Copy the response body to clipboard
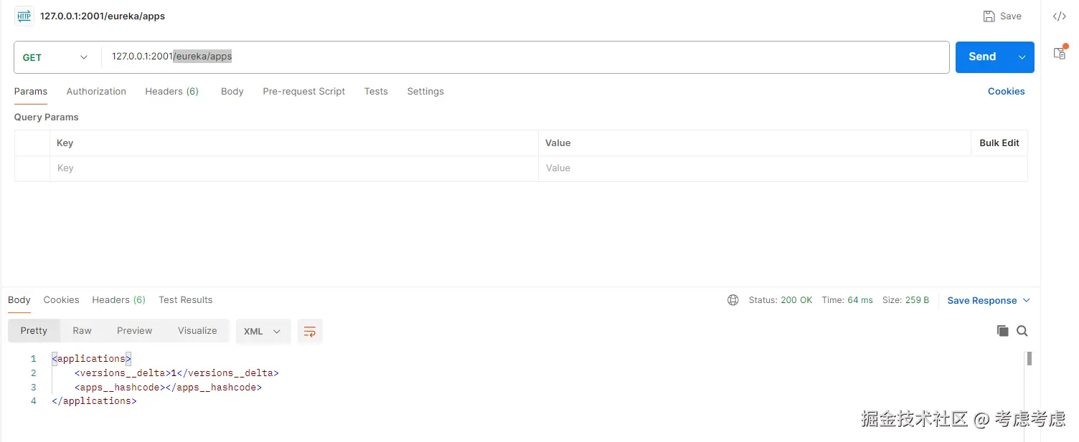The width and height of the screenshot is (1079, 442). (x=1002, y=331)
